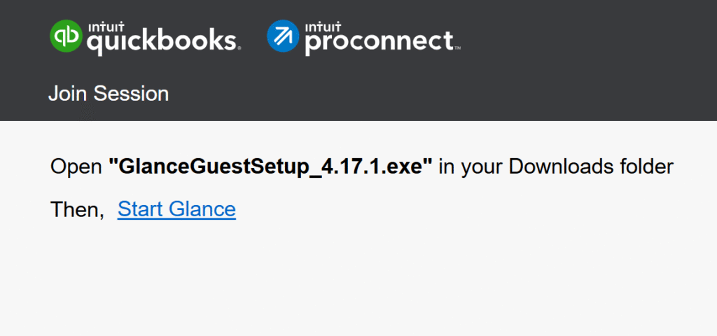Click the word "Glance" in Start Glance link

(x=201, y=209)
